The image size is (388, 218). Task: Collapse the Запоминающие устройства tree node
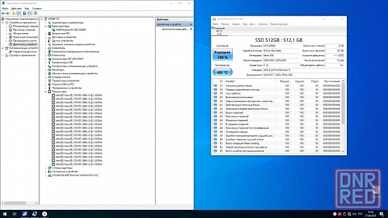(x=3, y=48)
